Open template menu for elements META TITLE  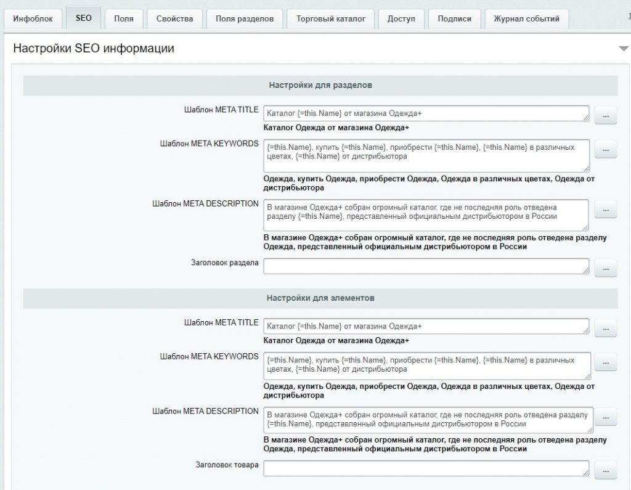tap(606, 329)
